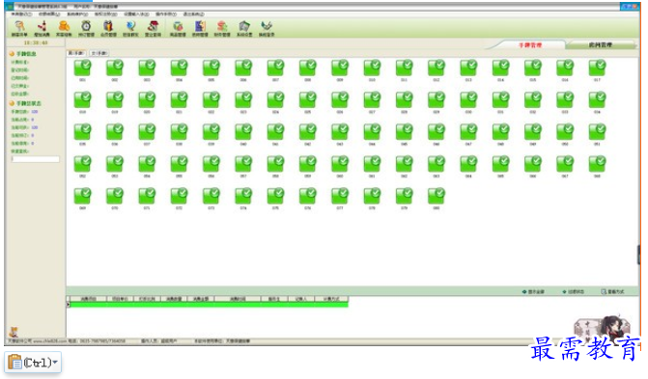
Task: Click the 显示全部 link
Action: click(533, 291)
